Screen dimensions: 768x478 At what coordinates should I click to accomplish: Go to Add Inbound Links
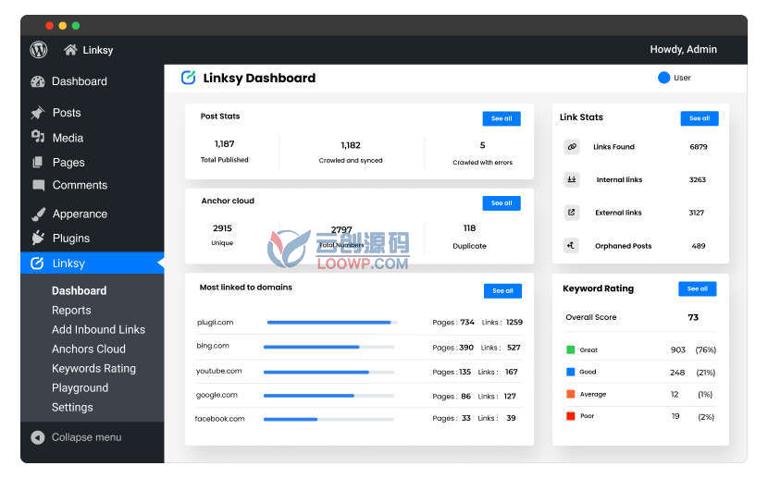click(98, 330)
